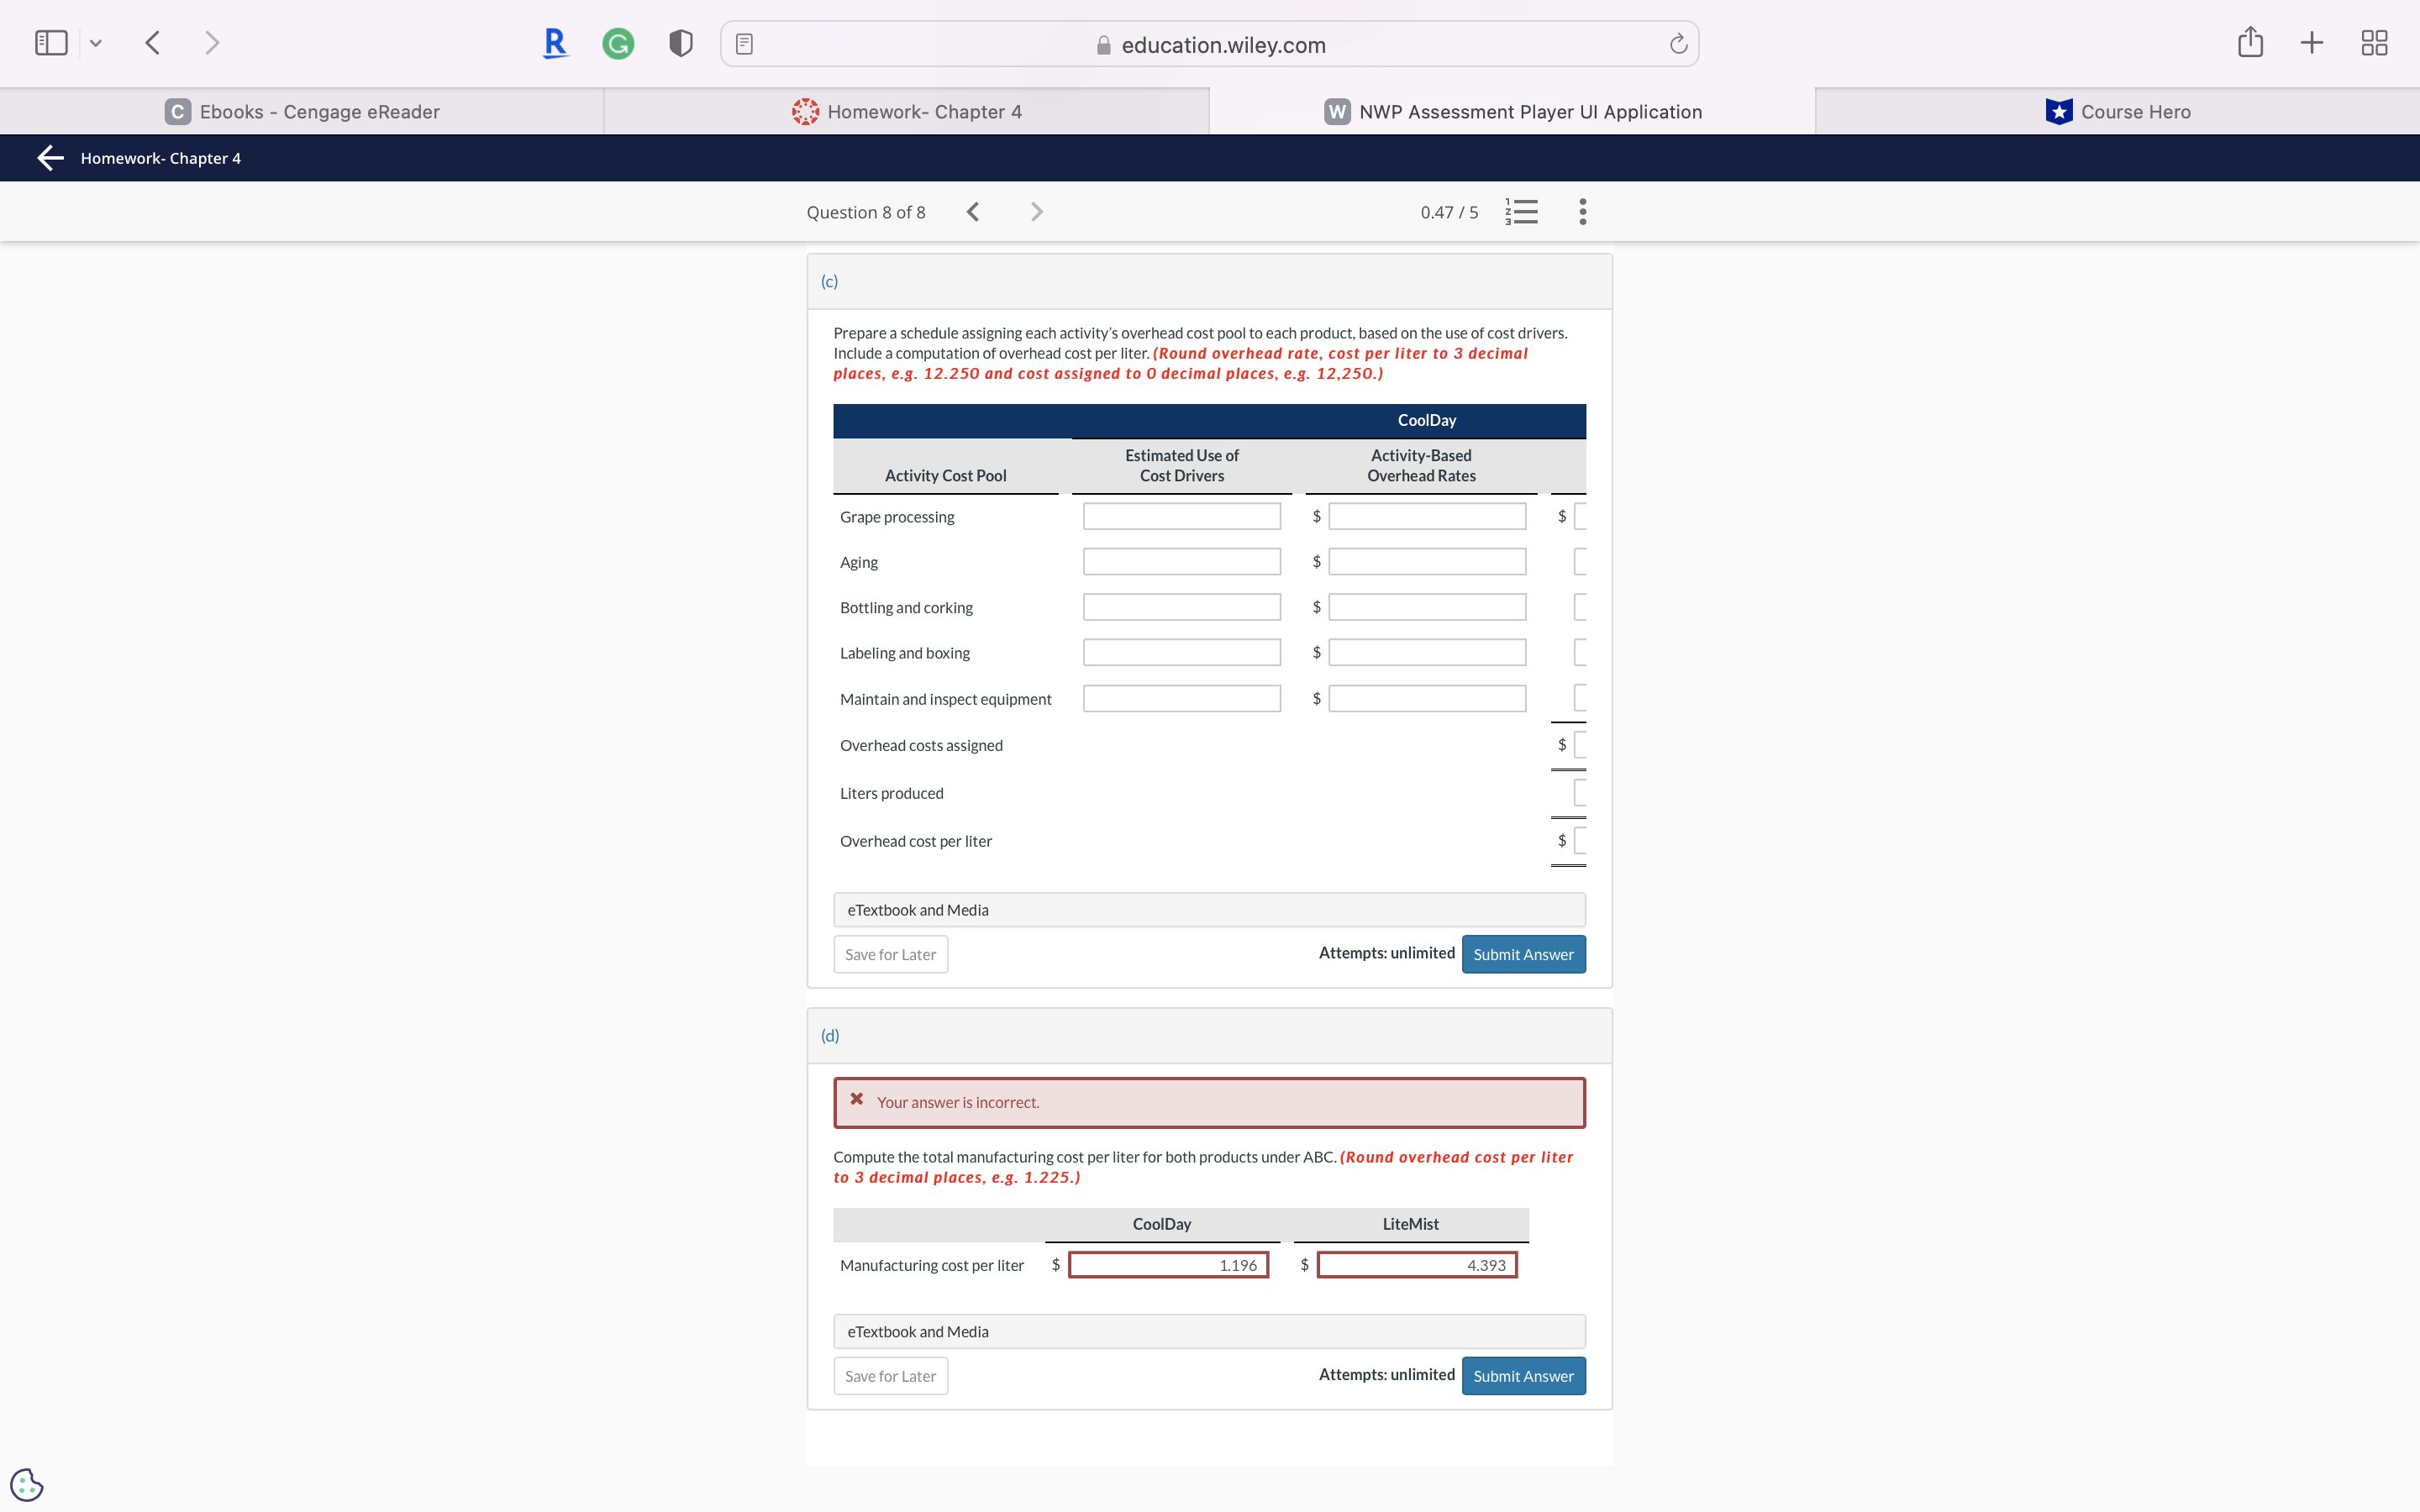Click Save for Later in part (c)
2420x1512 pixels.
(x=890, y=954)
